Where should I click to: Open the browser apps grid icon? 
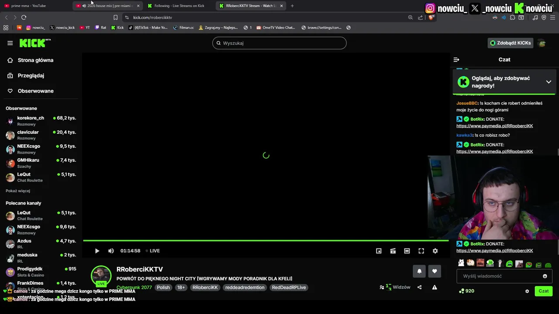(x=6, y=27)
